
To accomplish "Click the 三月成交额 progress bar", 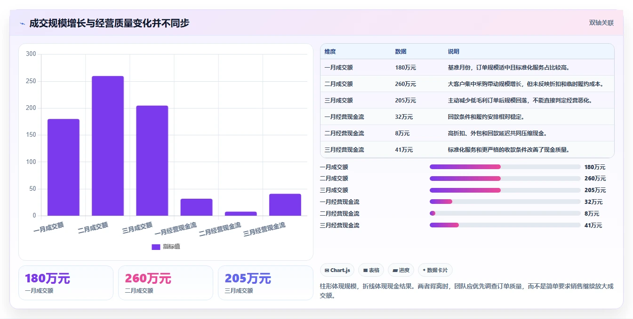I will coord(505,190).
